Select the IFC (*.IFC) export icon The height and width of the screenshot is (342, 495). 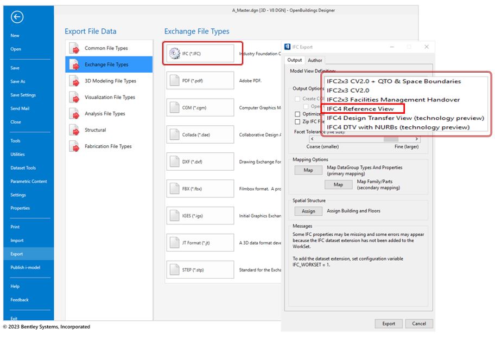click(x=175, y=54)
